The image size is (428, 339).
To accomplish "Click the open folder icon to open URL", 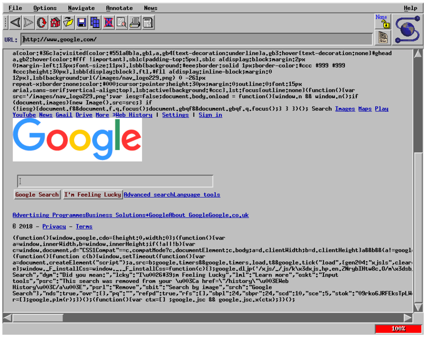I will pyautogui.click(x=68, y=22).
